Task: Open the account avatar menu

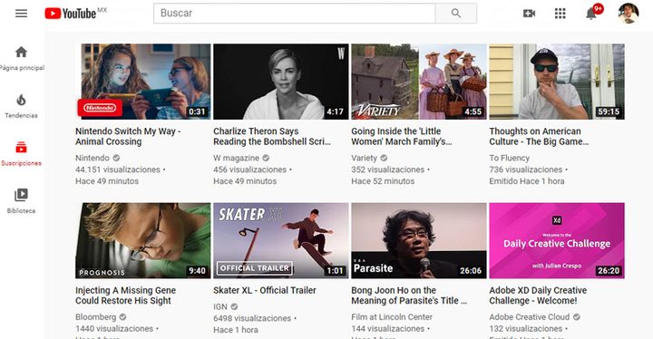Action: (x=629, y=14)
